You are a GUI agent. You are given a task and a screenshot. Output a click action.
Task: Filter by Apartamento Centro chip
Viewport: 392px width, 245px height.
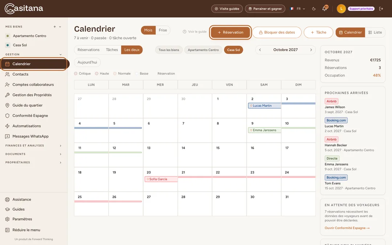click(x=203, y=50)
